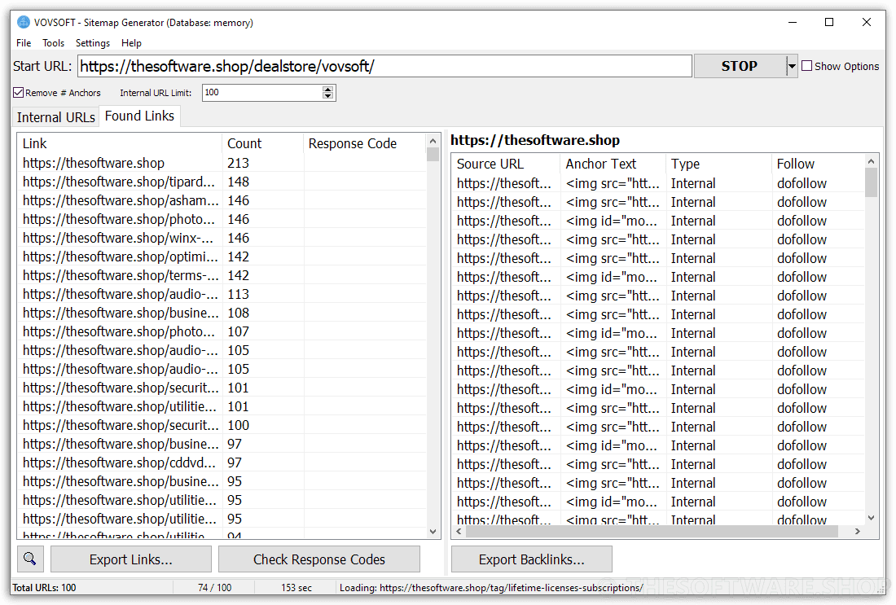Decrease Internal URL Limit with down arrow
Image resolution: width=896 pixels, height=605 pixels.
(x=327, y=95)
